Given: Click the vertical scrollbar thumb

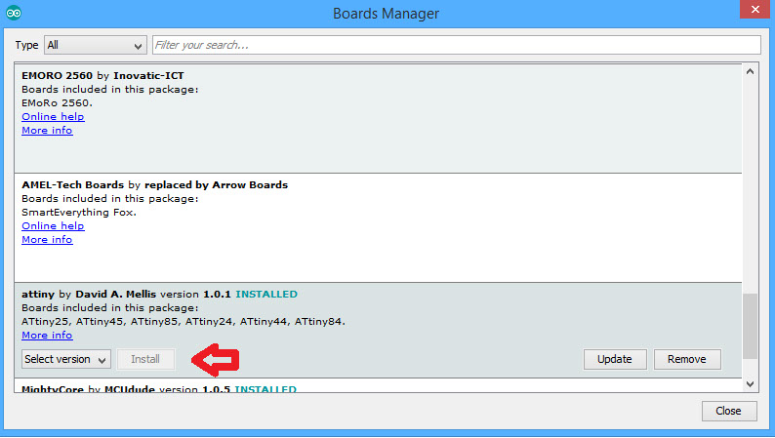Looking at the screenshot, I should click(750, 327).
